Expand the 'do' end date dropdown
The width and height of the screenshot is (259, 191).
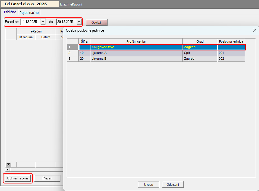(x=79, y=22)
